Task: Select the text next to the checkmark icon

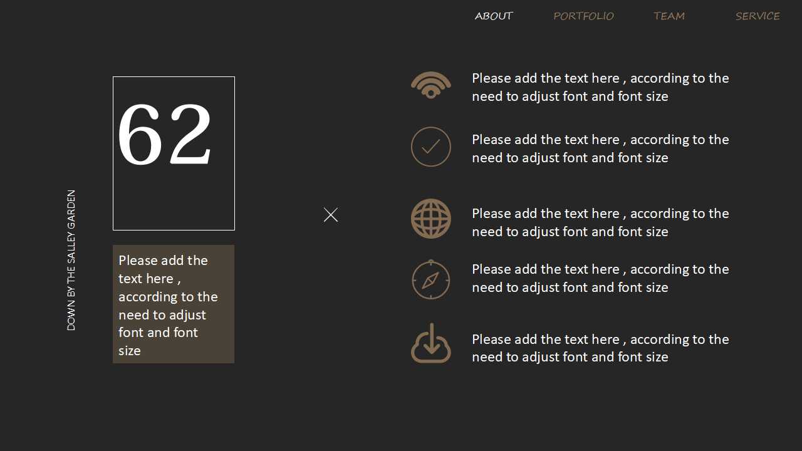Action: (x=600, y=148)
